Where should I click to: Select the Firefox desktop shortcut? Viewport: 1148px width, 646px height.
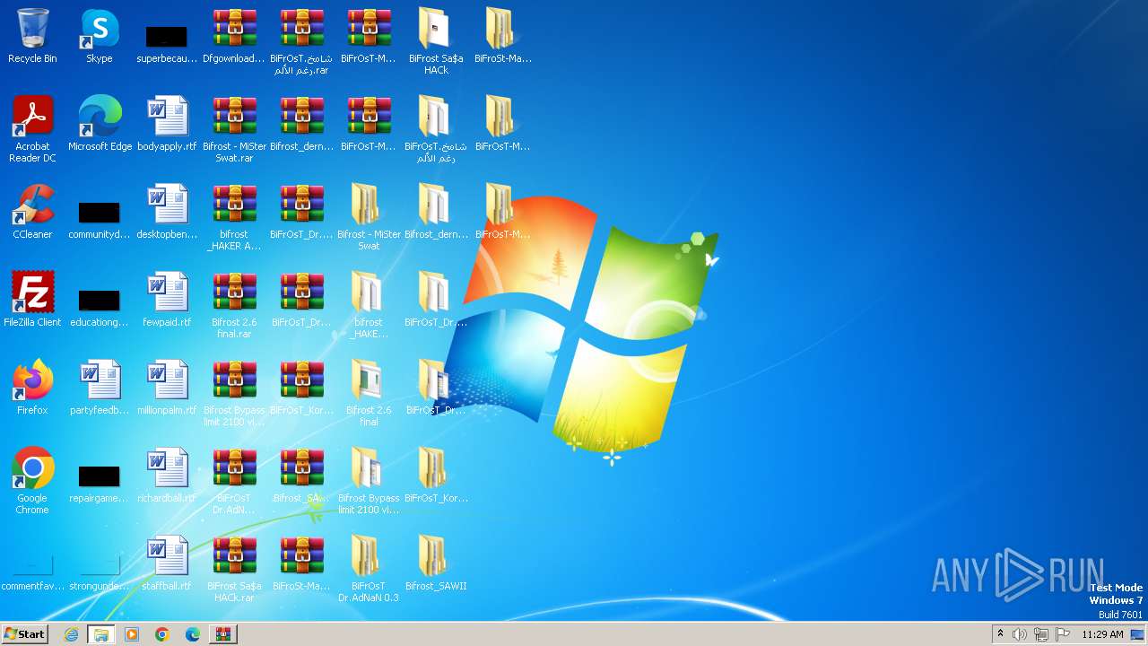point(32,388)
